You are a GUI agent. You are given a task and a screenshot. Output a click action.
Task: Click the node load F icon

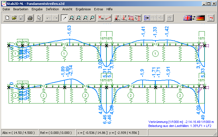[117, 18]
